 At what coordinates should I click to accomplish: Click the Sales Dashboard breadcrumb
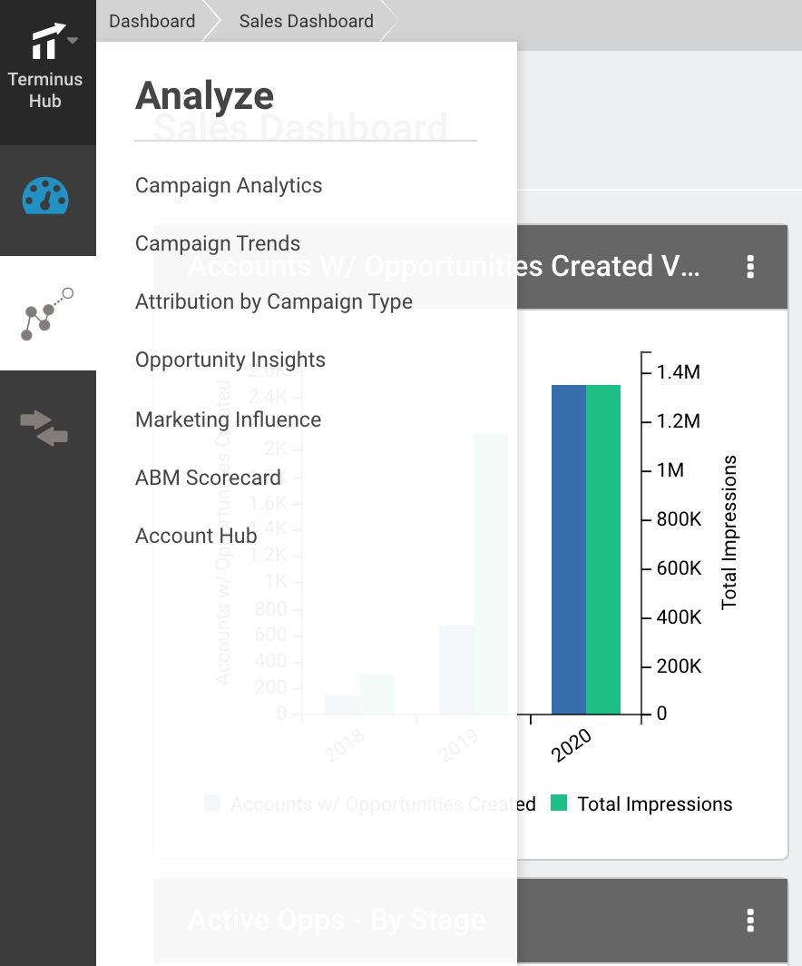point(306,21)
